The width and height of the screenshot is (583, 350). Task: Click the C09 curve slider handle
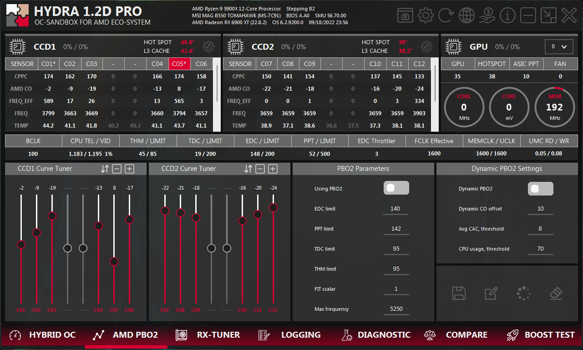pyautogui.click(x=196, y=218)
